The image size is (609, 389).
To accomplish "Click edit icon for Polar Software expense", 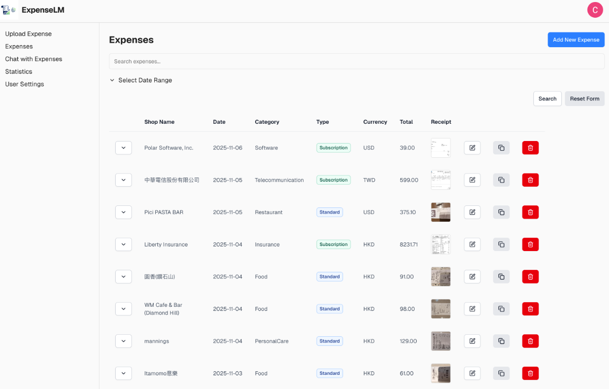I will pos(472,148).
